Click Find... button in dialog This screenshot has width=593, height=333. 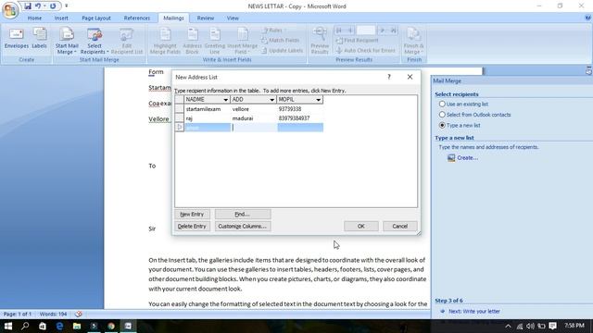coord(243,214)
